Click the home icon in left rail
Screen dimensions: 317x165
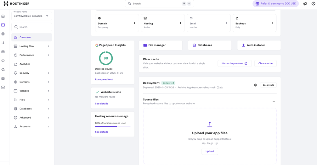3,16
